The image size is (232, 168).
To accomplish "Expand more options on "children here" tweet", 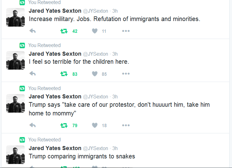I will pos(126,74).
